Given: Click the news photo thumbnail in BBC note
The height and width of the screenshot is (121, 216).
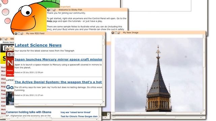Looking at the screenshot, I should (10, 98).
